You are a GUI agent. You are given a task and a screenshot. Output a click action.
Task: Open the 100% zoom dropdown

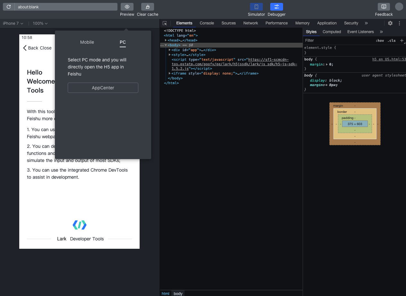(x=40, y=23)
